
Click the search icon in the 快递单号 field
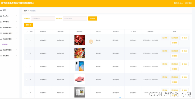[33, 18]
